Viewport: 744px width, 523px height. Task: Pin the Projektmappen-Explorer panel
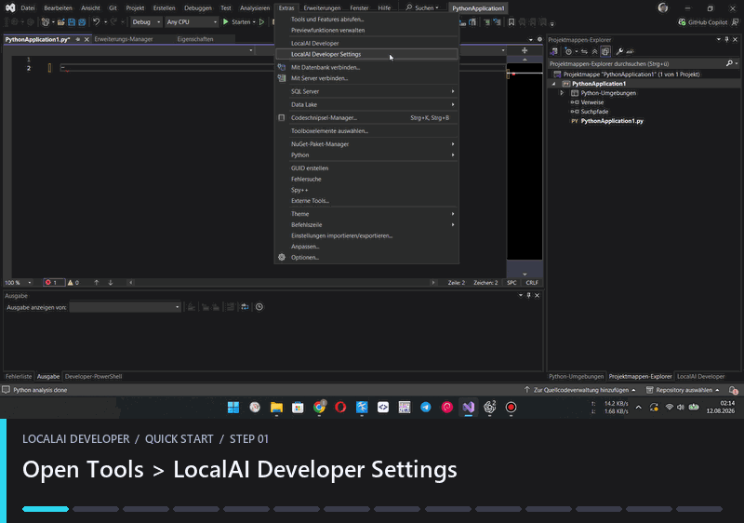pyautogui.click(x=726, y=39)
